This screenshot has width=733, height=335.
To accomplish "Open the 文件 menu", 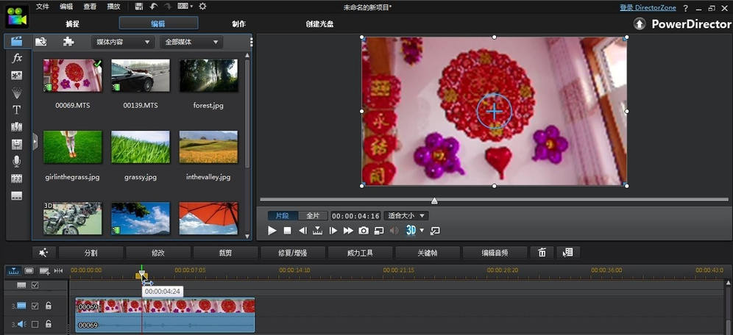I will (x=43, y=7).
